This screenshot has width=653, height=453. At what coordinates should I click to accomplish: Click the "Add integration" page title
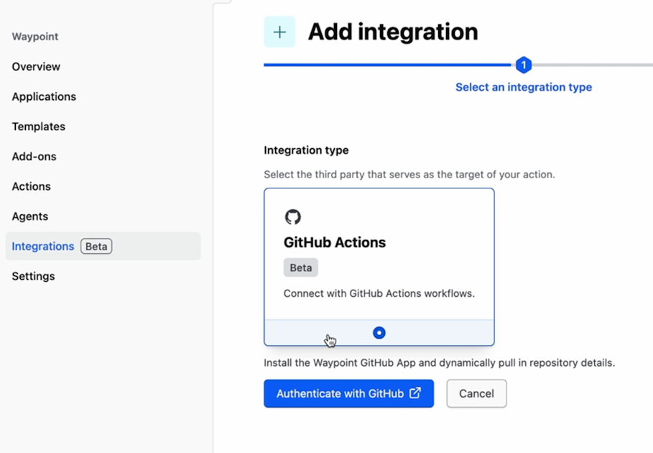[x=393, y=32]
